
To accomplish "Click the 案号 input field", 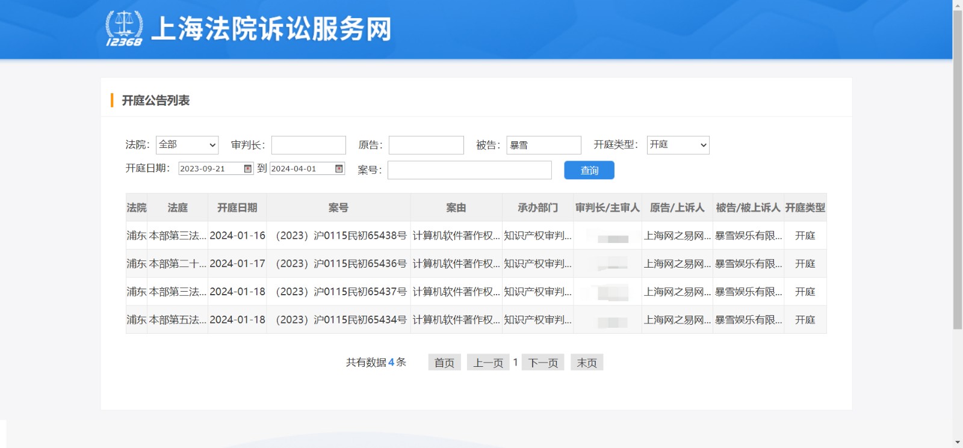I will pos(469,170).
